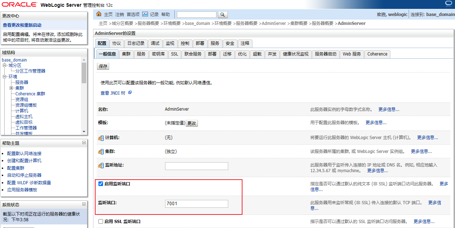The height and width of the screenshot is (228, 455).
Task: Select the 超载 sub-tab
Action: coord(257,54)
